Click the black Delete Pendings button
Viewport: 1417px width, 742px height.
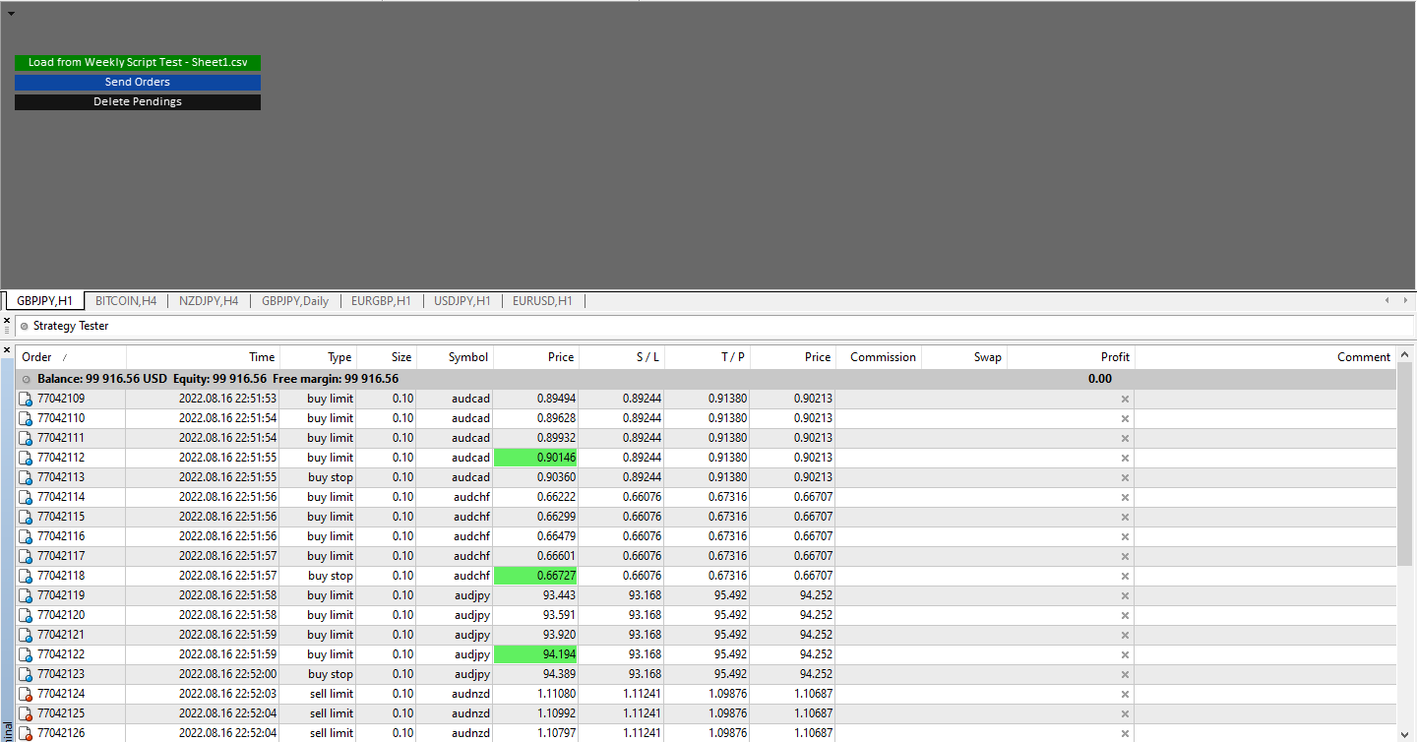138,101
